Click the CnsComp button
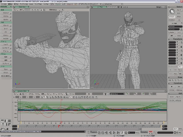Image resolution: width=183 pixels, height=137 pixels. click(x=172, y=90)
